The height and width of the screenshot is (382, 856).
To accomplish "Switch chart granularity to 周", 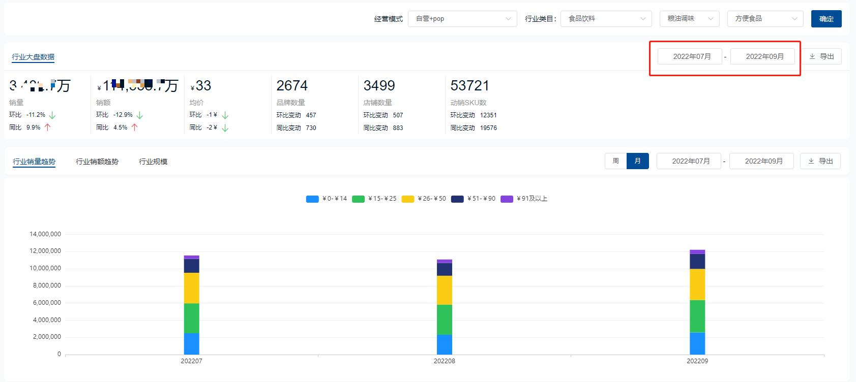I will [615, 161].
